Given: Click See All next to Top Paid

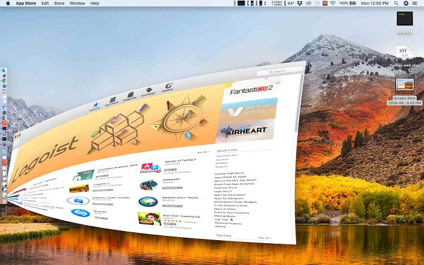Looking at the screenshot, I should tap(263, 238).
